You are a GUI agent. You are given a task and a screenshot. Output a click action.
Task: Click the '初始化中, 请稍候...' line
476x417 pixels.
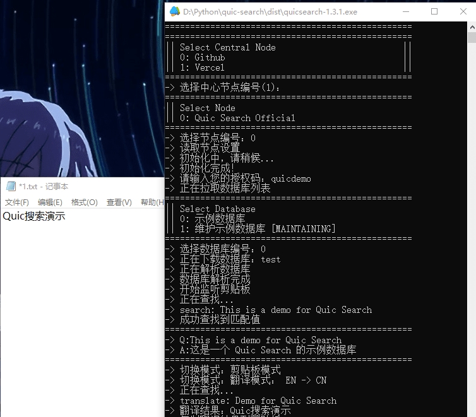(x=220, y=158)
